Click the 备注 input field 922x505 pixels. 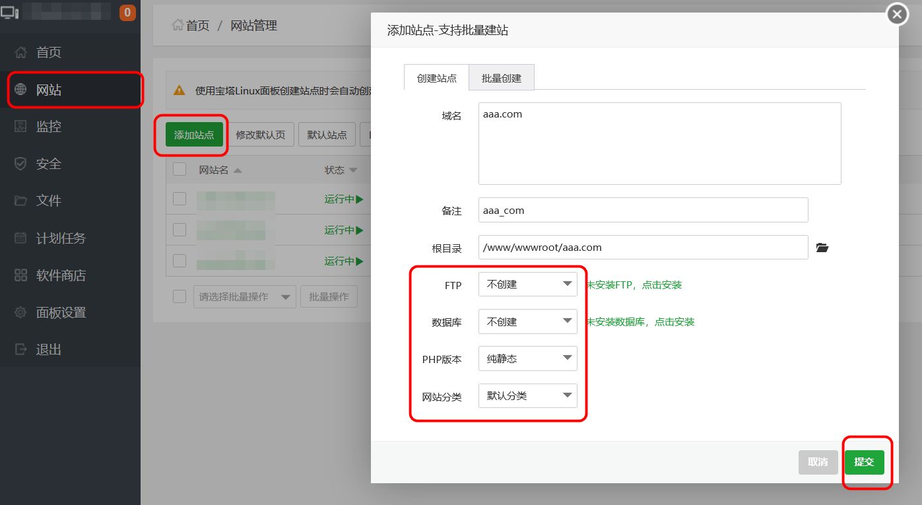(643, 211)
